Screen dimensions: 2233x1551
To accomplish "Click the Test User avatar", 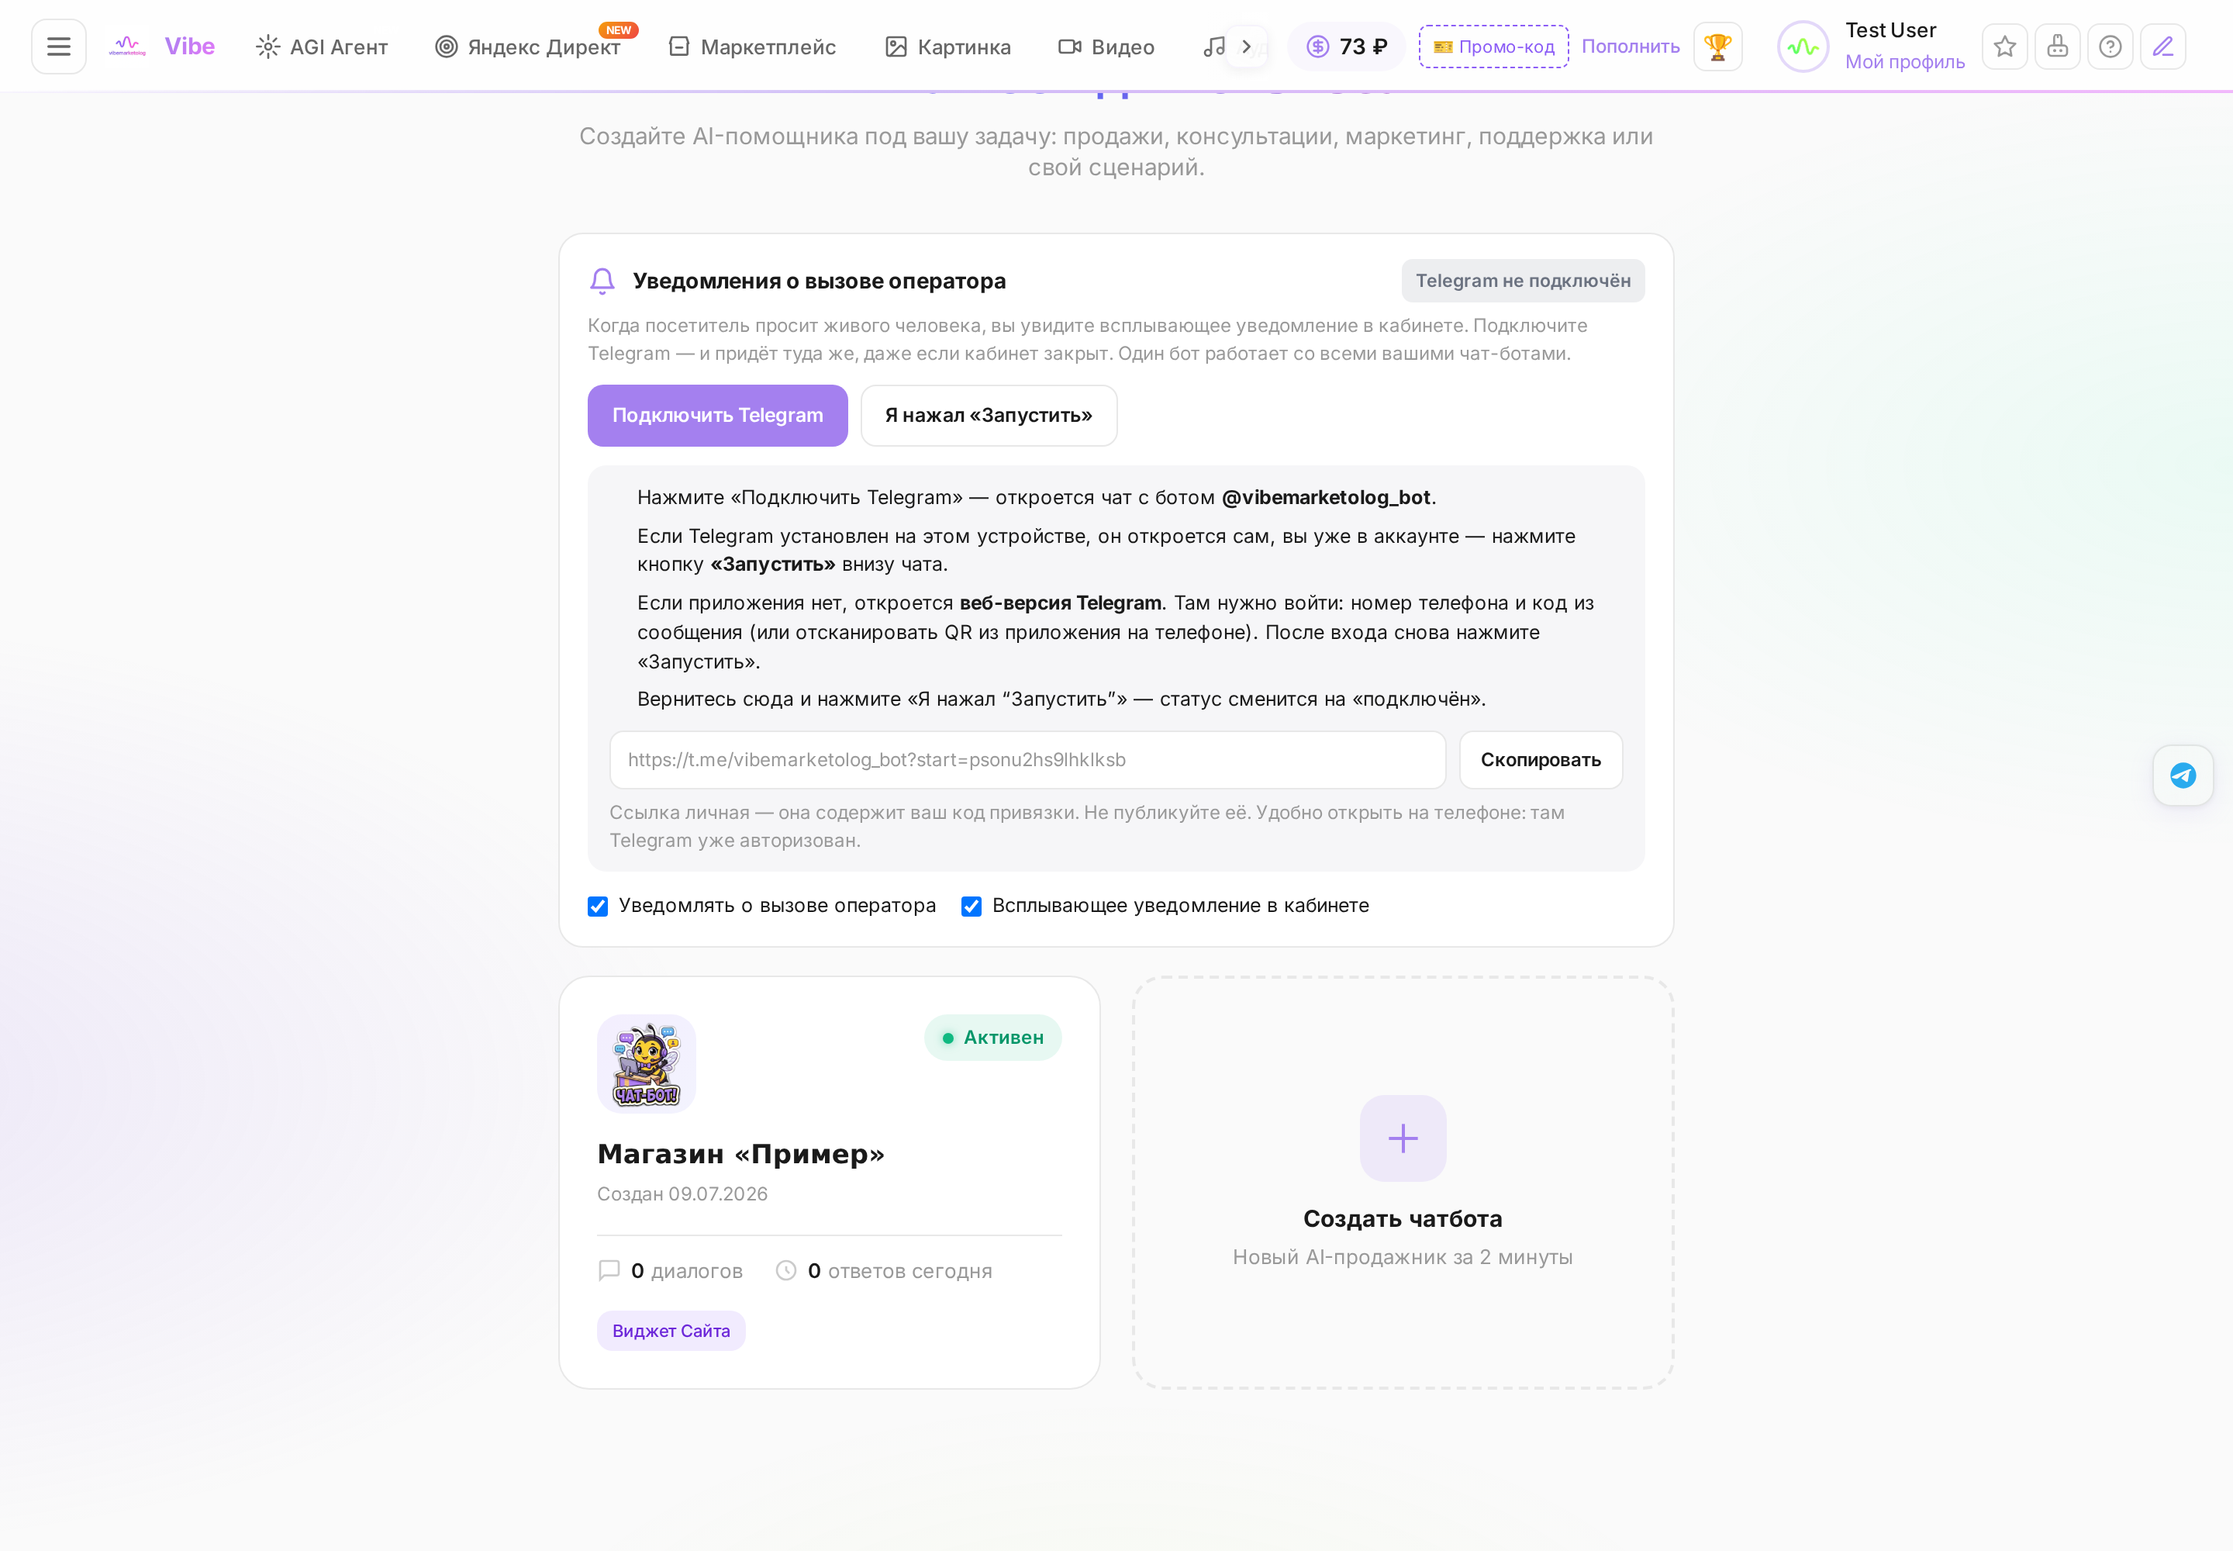I will tap(1803, 47).
